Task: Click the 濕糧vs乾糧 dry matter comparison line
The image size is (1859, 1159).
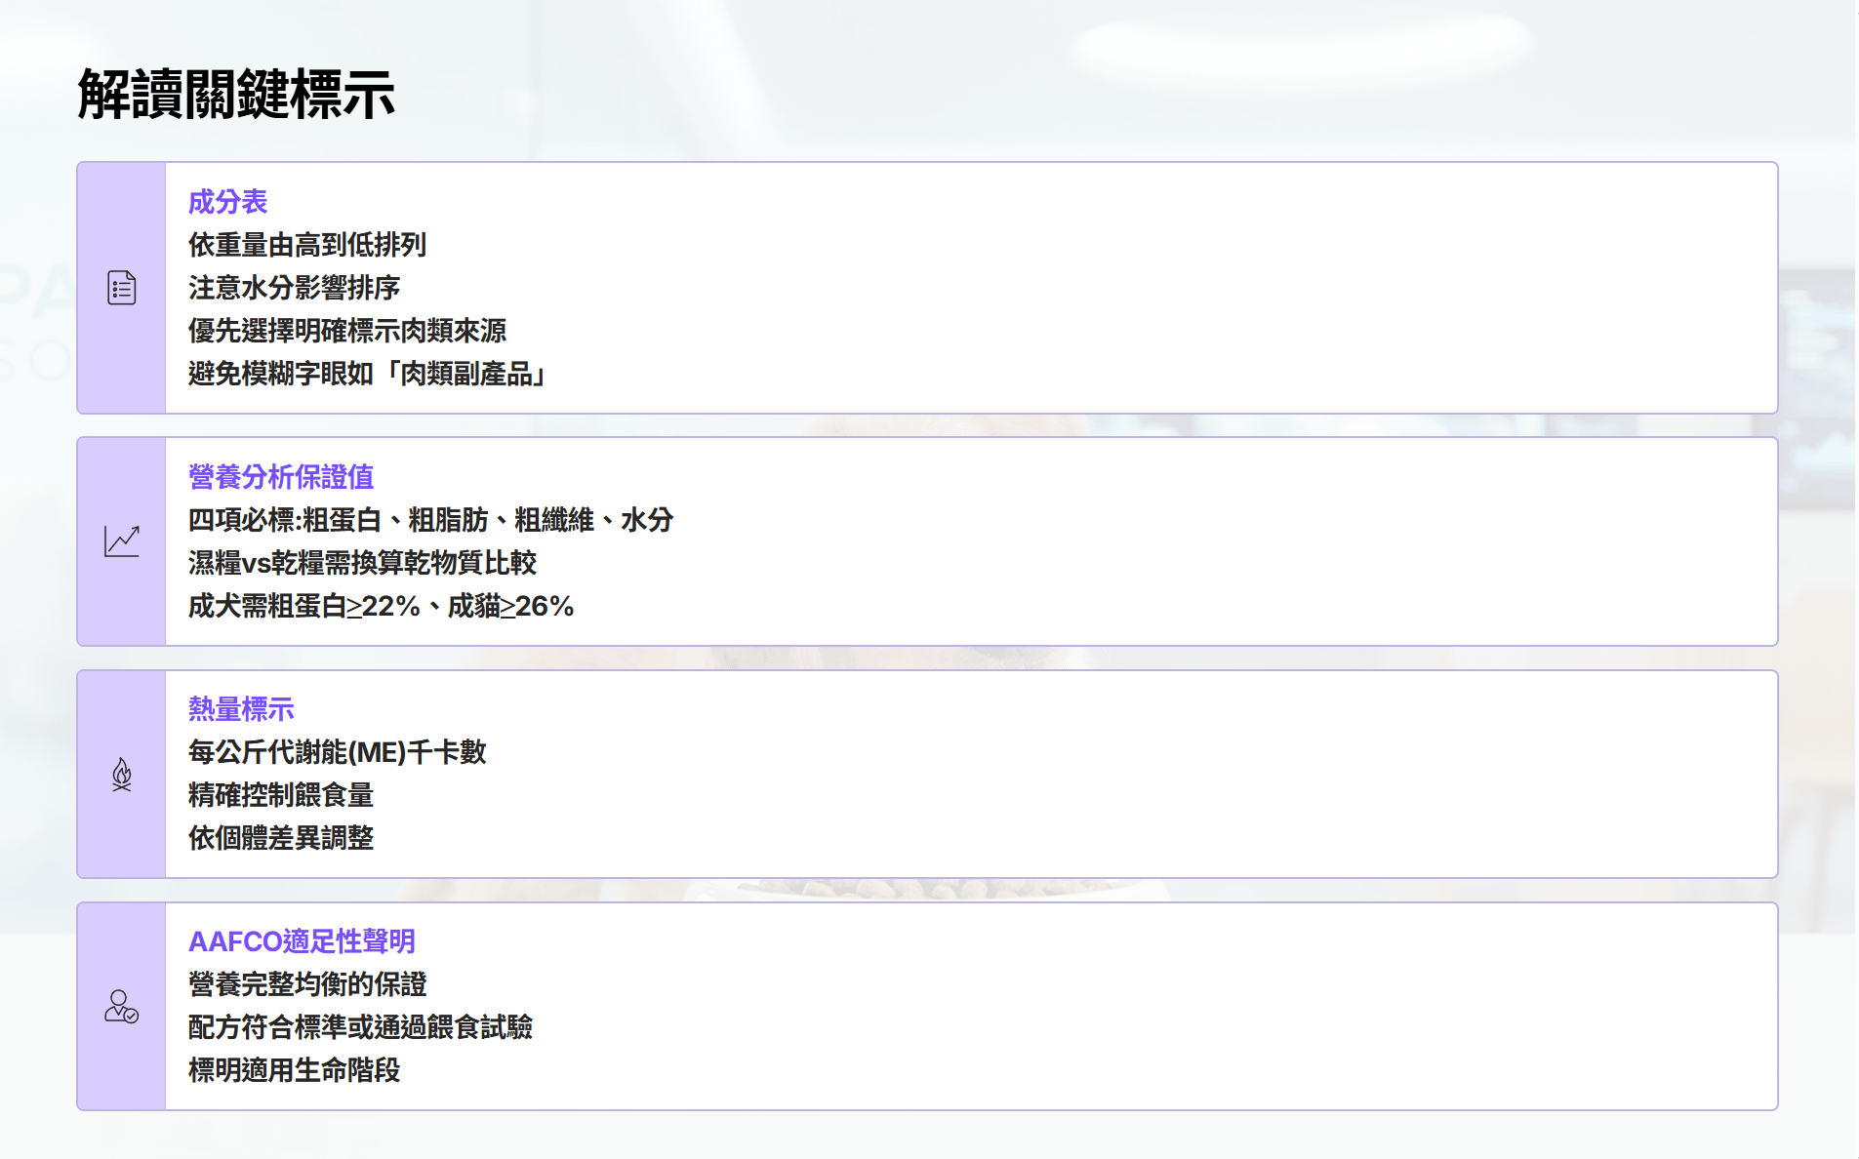Action: tap(362, 563)
